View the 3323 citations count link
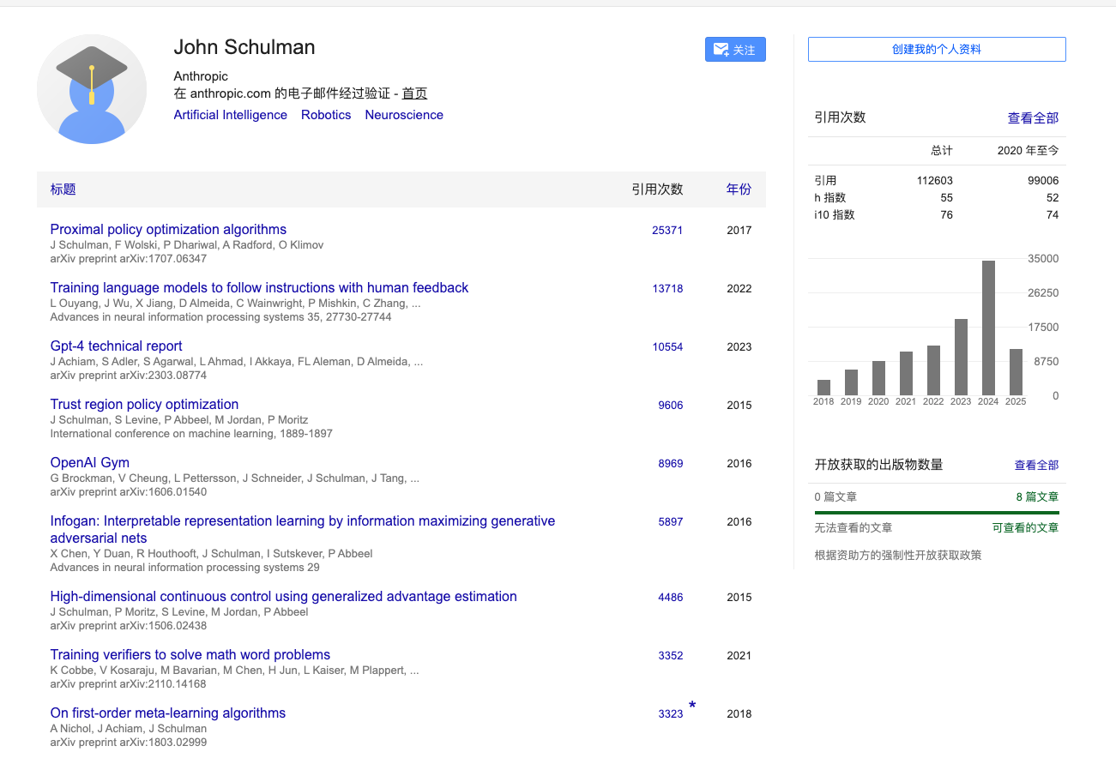The width and height of the screenshot is (1116, 758). pos(671,713)
